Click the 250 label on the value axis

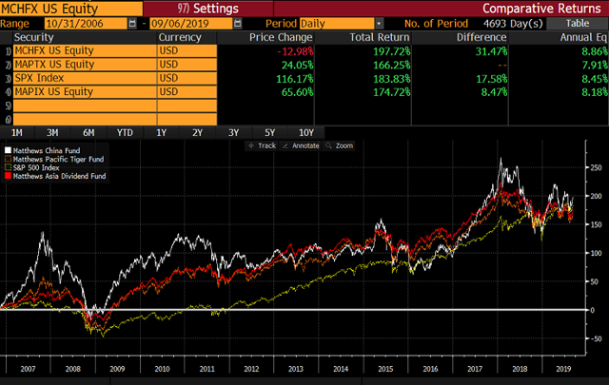(596, 167)
